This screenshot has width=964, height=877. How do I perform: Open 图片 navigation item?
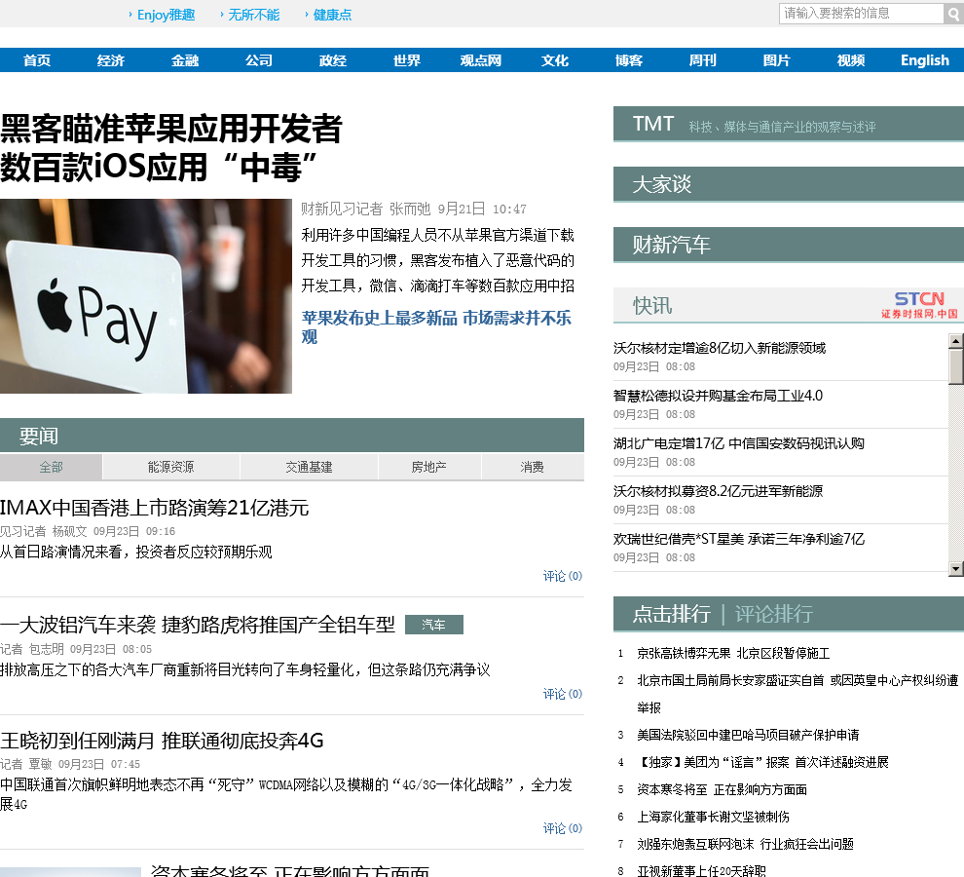tap(776, 60)
